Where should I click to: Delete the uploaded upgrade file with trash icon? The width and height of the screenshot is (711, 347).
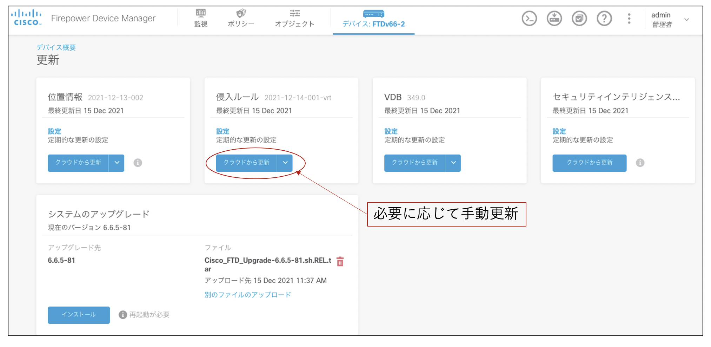(x=340, y=261)
